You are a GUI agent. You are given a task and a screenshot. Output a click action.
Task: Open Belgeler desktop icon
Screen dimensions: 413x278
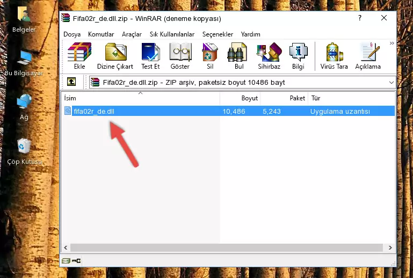coord(24,20)
